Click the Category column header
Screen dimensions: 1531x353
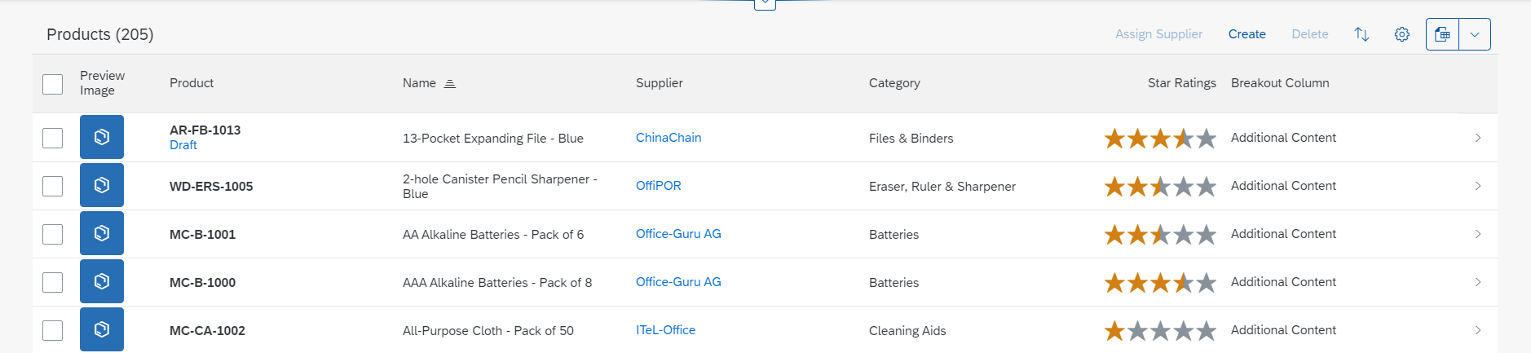tap(894, 83)
